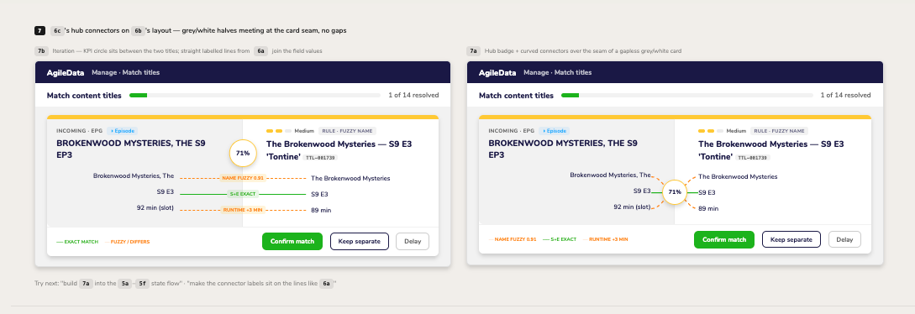The height and width of the screenshot is (314, 915).
Task: Click the RULE · FUZZY NAME chip in 7b
Action: tap(347, 131)
